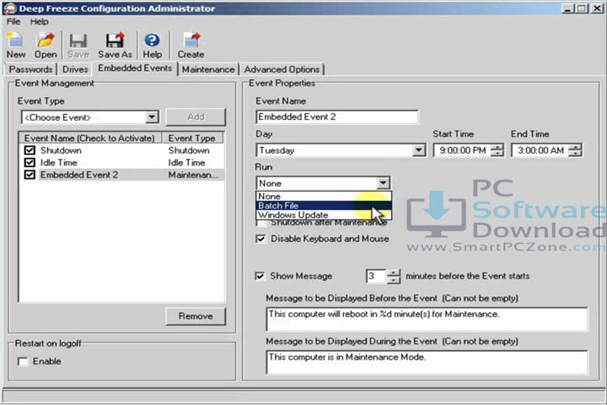Select the Idle Time row name
This screenshot has height=405, width=607.
tap(58, 162)
